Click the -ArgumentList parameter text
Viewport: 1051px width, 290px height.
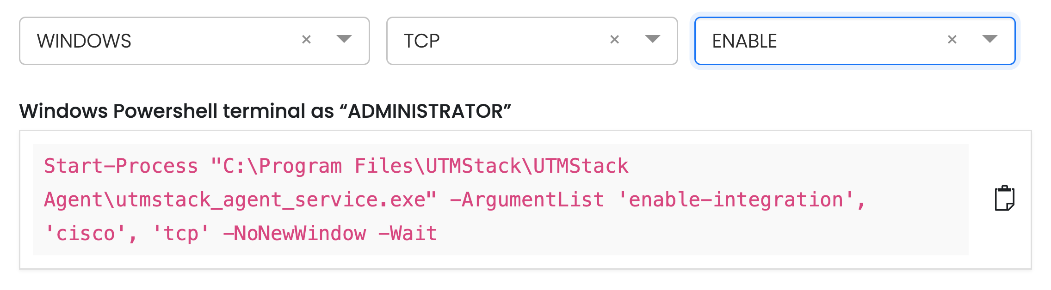pyautogui.click(x=527, y=200)
